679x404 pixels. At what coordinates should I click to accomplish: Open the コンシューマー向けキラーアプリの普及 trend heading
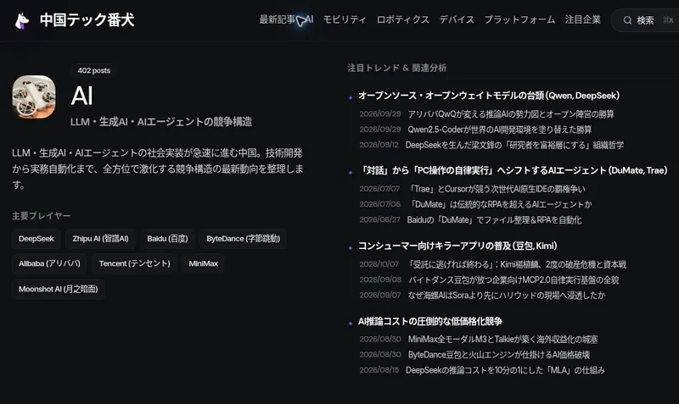[x=457, y=246]
